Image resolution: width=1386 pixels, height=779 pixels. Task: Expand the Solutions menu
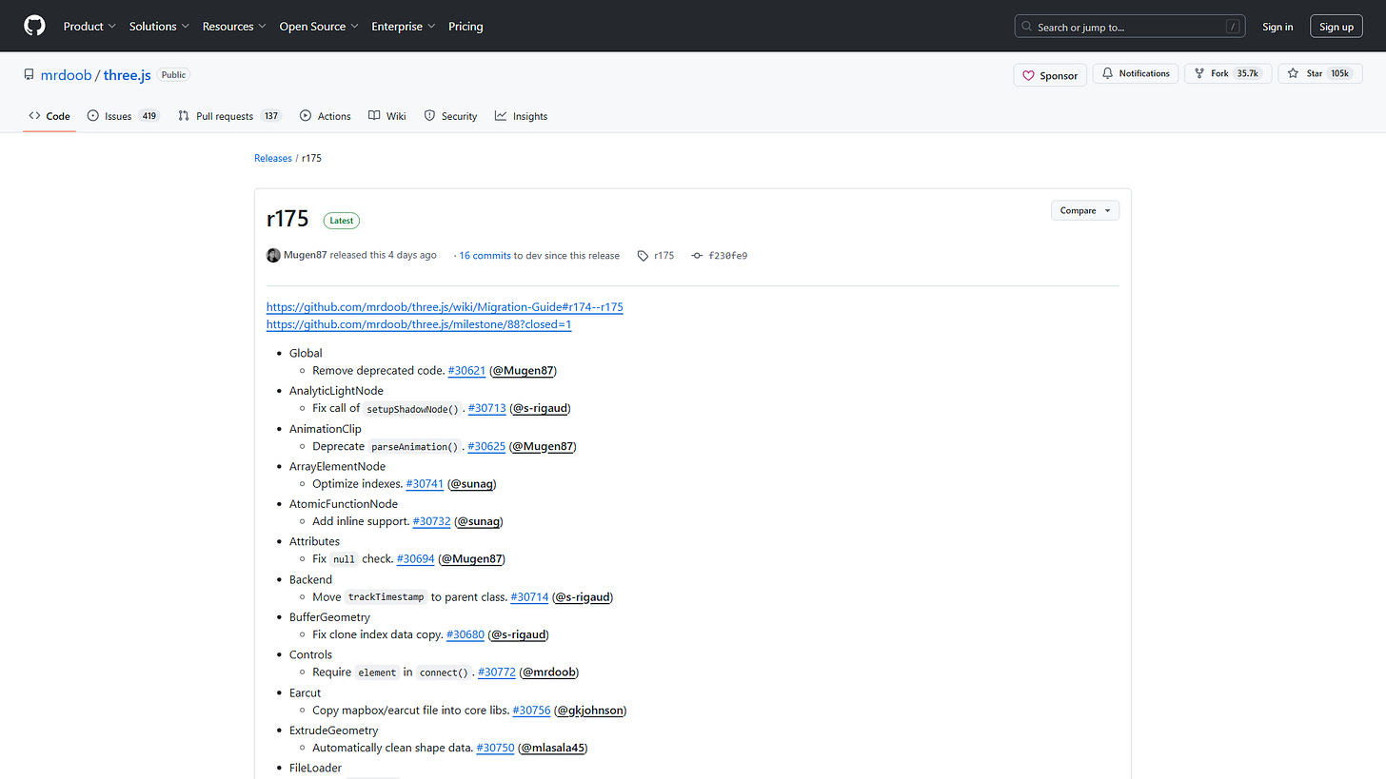coord(159,27)
